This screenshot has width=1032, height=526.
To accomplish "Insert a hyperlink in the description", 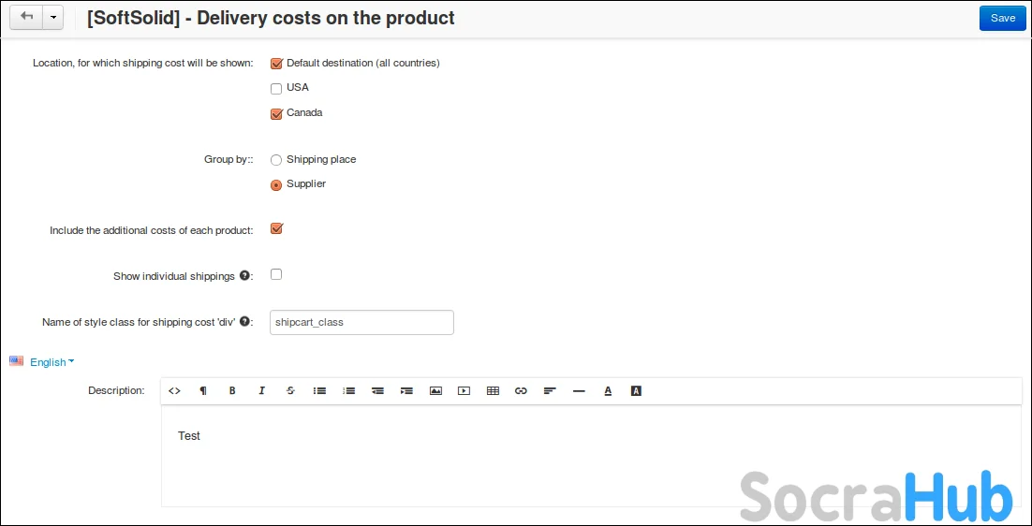I will [522, 391].
